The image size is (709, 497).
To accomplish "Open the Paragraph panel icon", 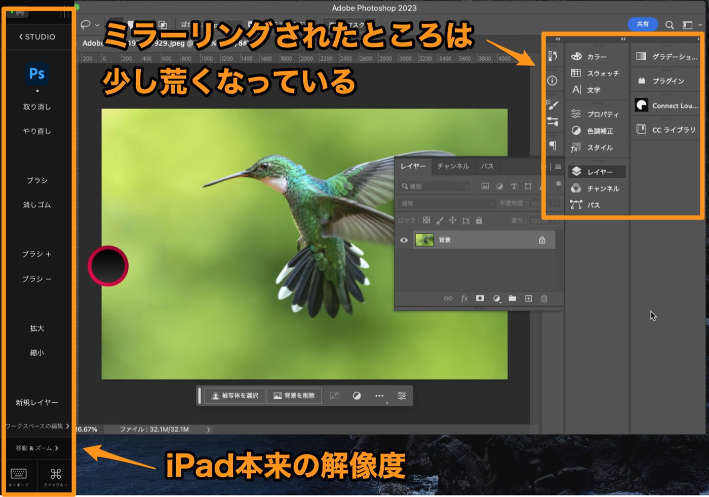I will point(553,146).
